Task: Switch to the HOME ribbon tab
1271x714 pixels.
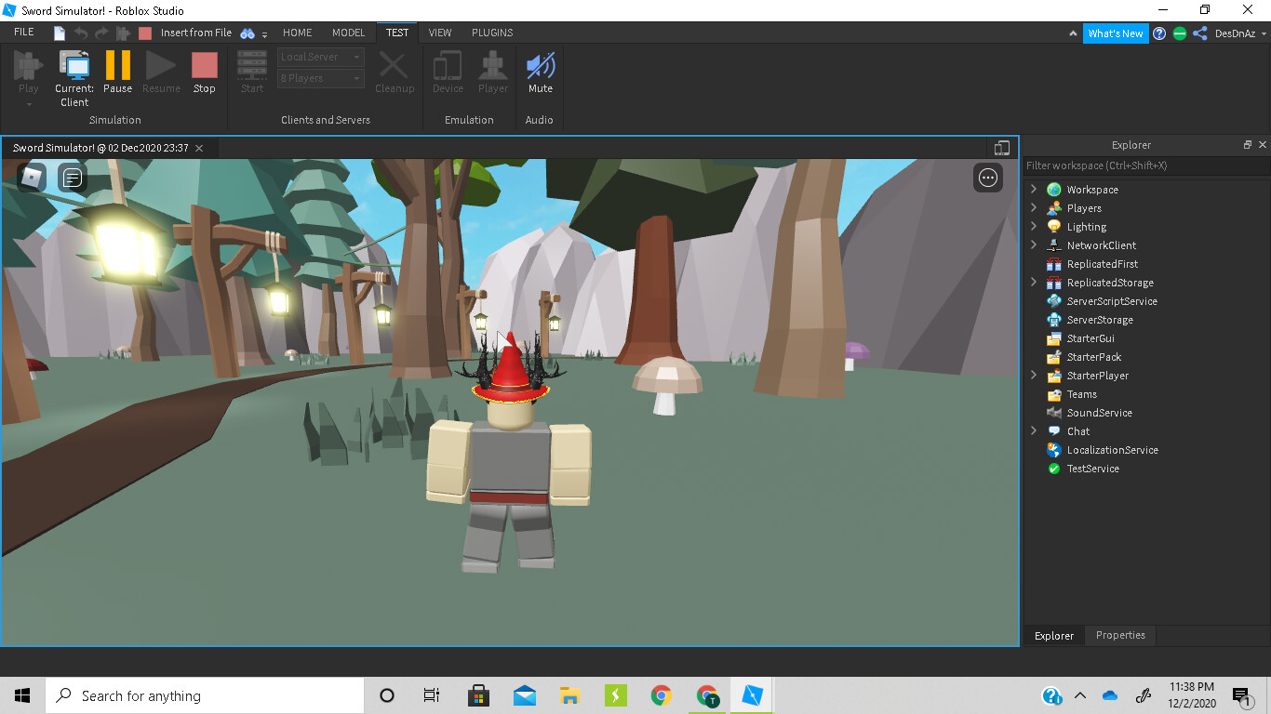Action: 298,33
